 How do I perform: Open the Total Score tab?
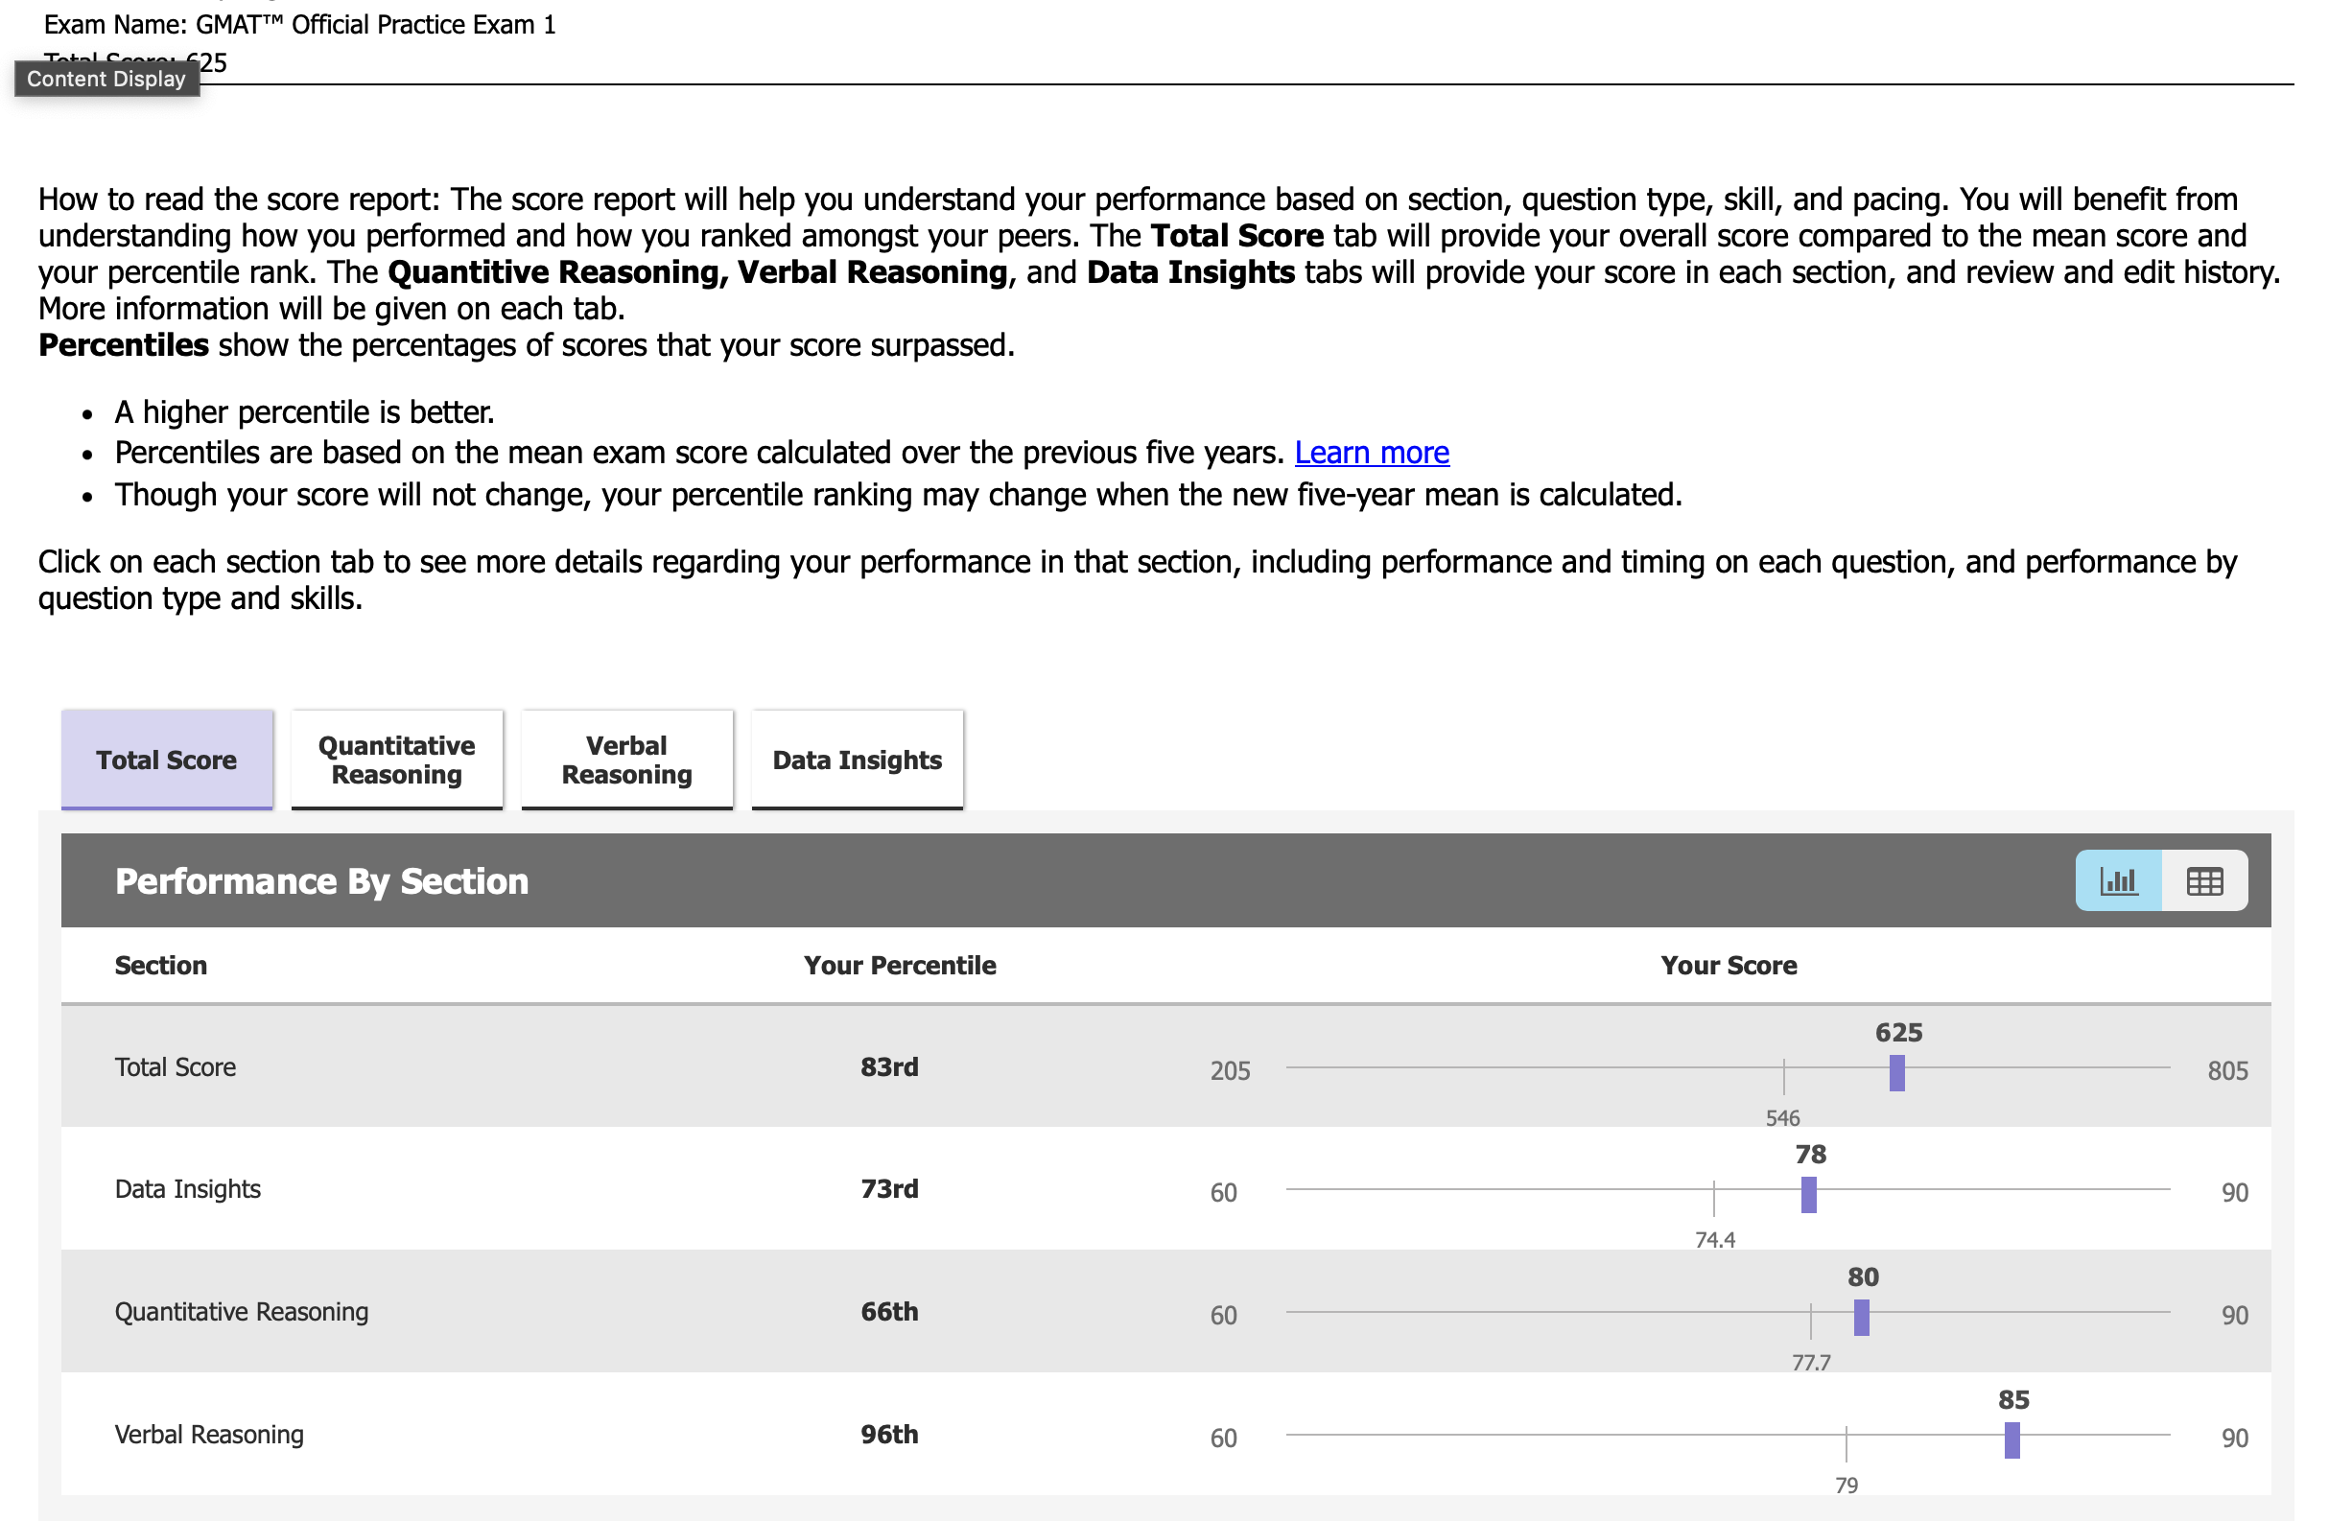tap(166, 760)
